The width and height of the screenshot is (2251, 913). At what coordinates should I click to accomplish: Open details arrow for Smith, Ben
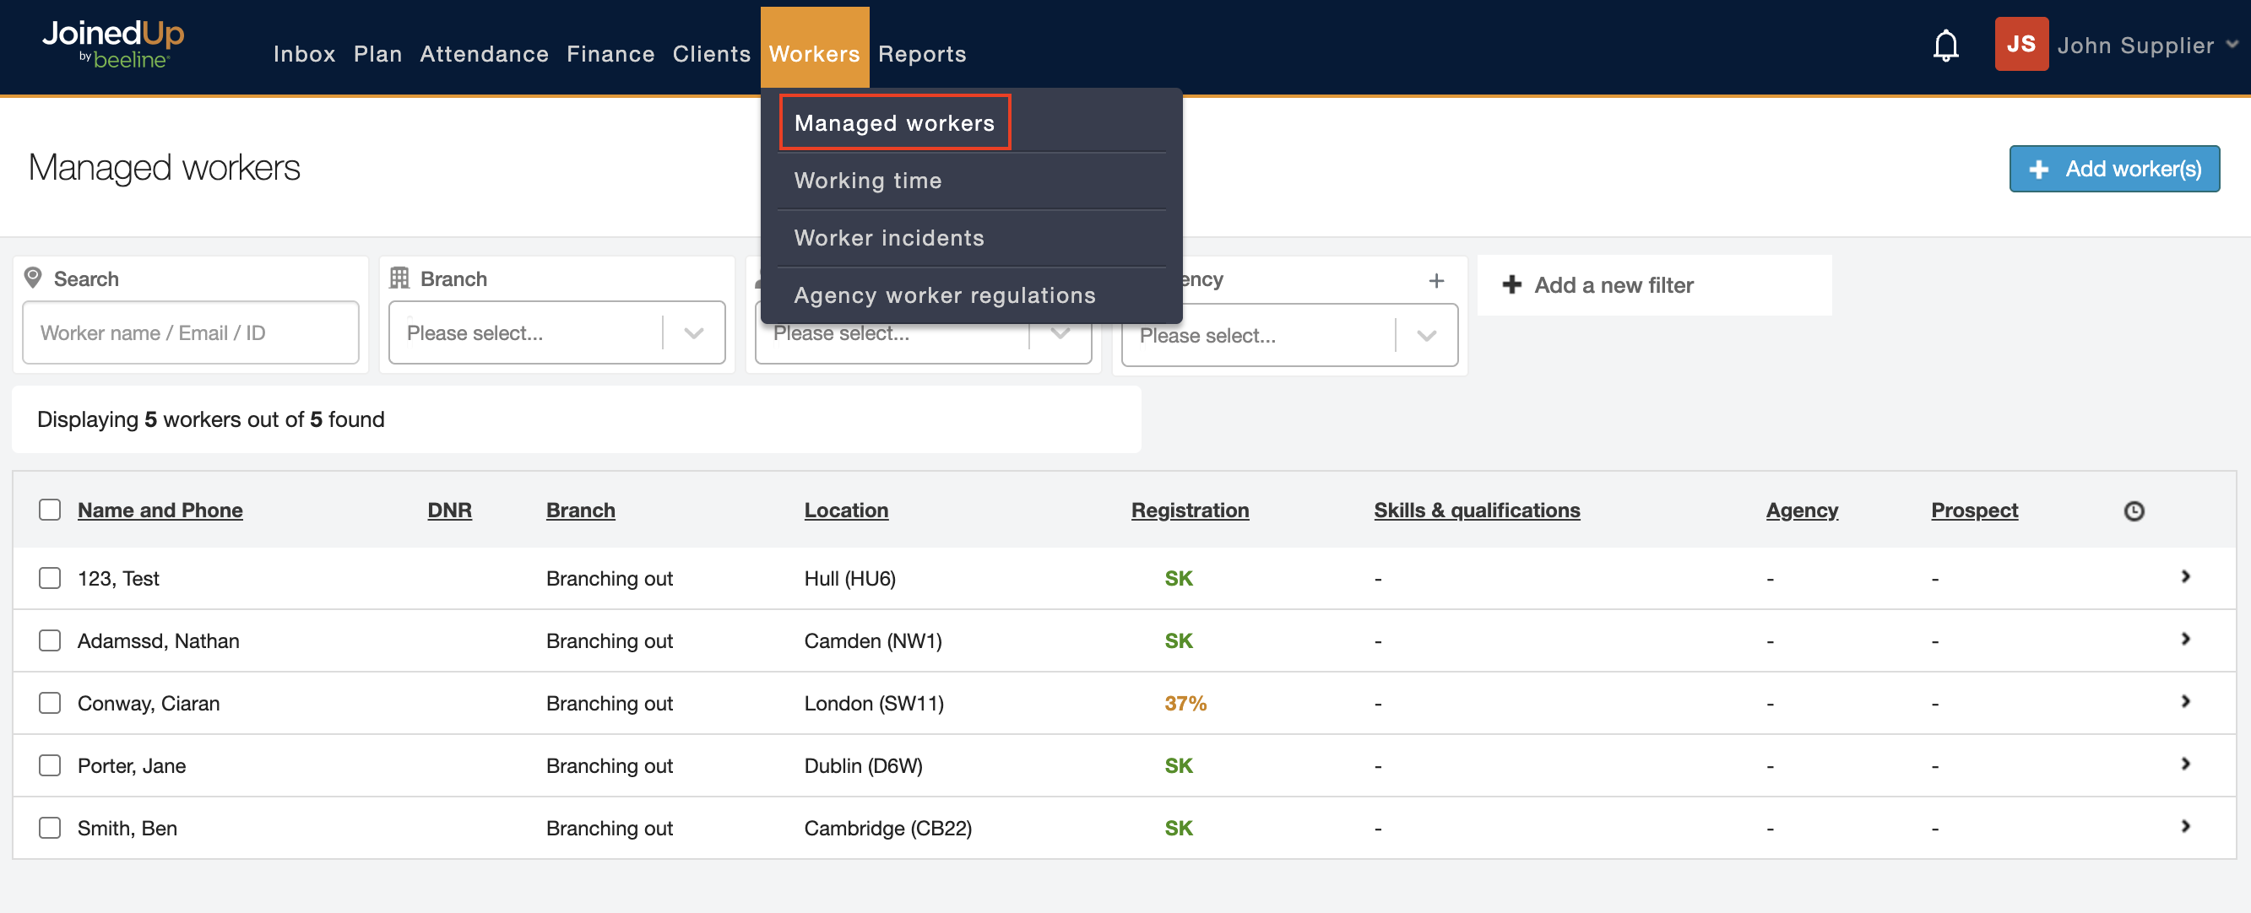tap(2184, 826)
